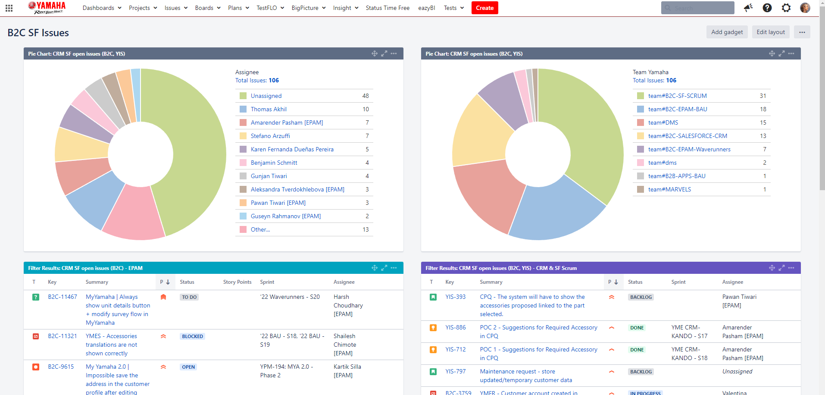The width and height of the screenshot is (825, 395).
Task: Sort CRM & SF Scrum table by Status column
Action: [x=635, y=282]
